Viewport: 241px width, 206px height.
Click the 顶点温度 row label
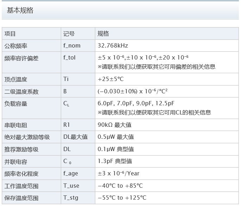[x=16, y=79]
